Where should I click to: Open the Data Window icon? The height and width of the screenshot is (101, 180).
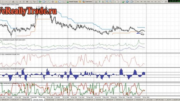coord(53,2)
